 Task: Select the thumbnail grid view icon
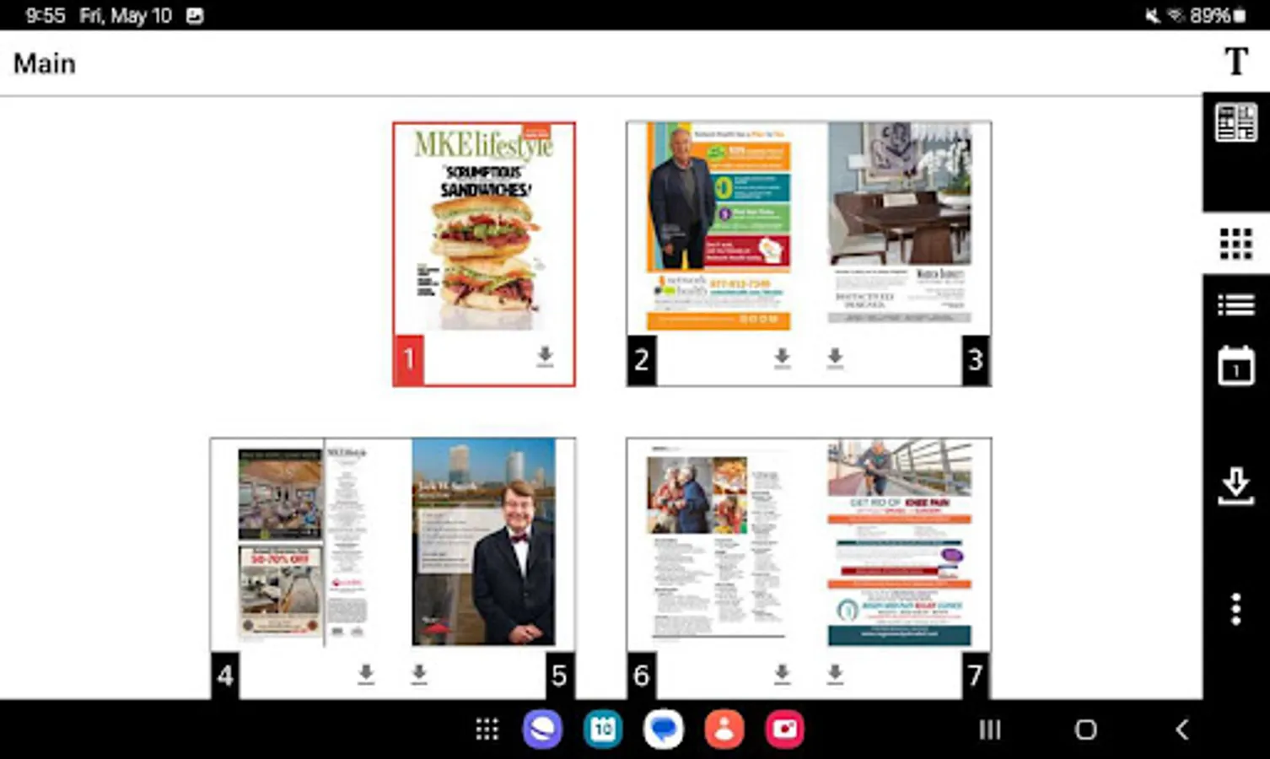pyautogui.click(x=1235, y=244)
